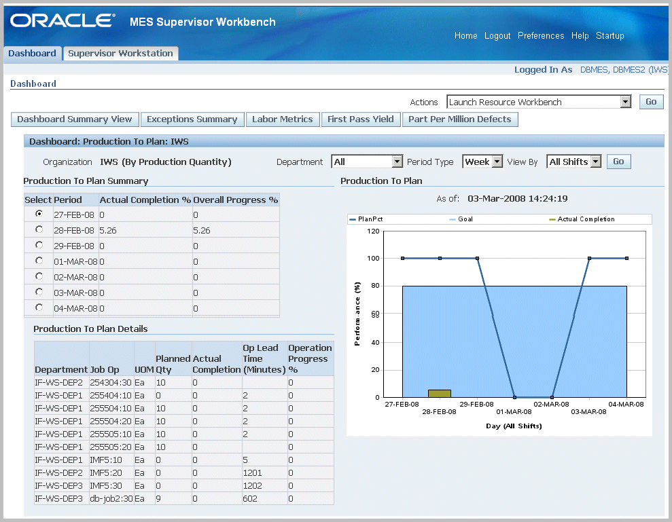Open the Actions dropdown
The image size is (672, 522).
pos(539,102)
